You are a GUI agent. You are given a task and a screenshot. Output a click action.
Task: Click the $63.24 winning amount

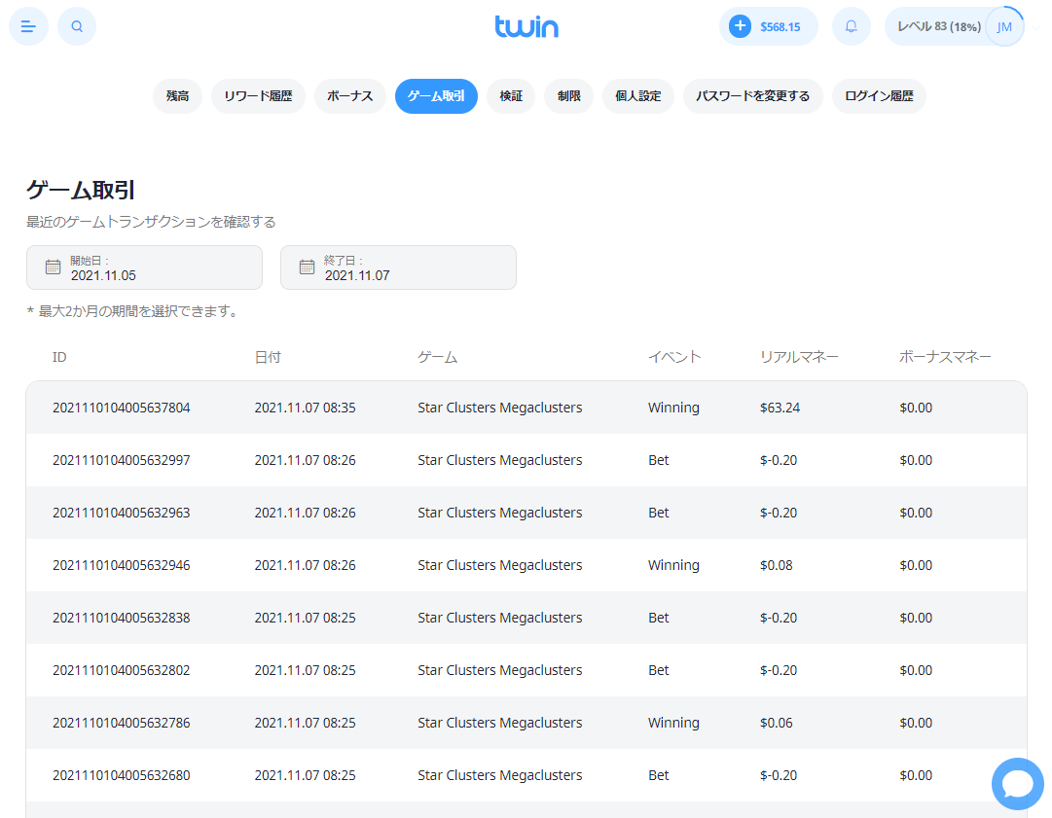780,408
